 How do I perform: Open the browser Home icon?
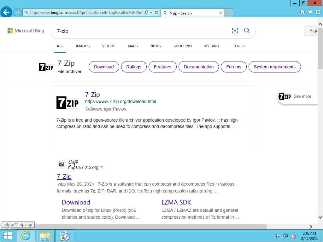point(302,12)
